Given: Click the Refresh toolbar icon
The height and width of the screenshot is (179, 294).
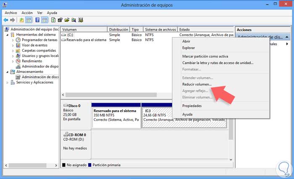Looking at the screenshot, I should click(53, 20).
